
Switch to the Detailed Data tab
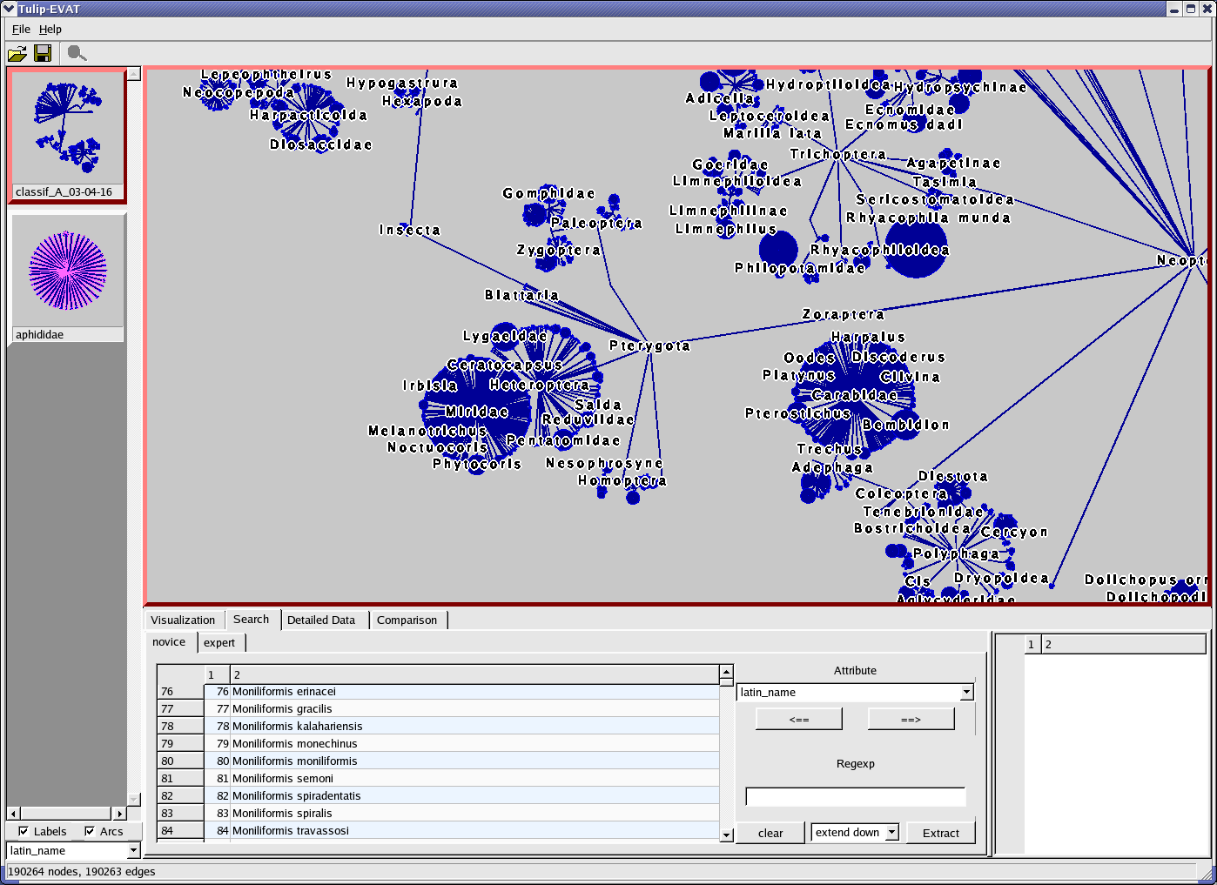coord(321,620)
